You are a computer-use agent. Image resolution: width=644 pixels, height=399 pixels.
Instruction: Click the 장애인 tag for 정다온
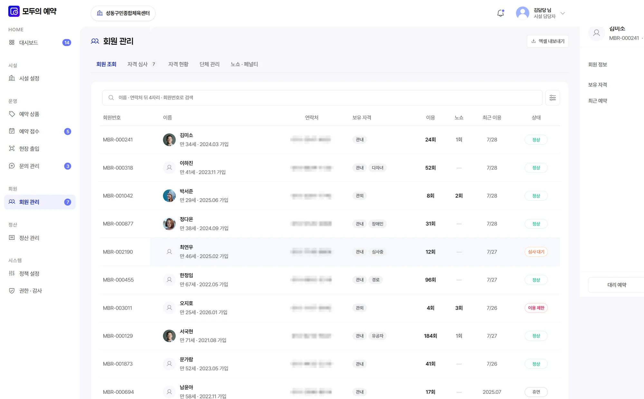point(378,224)
